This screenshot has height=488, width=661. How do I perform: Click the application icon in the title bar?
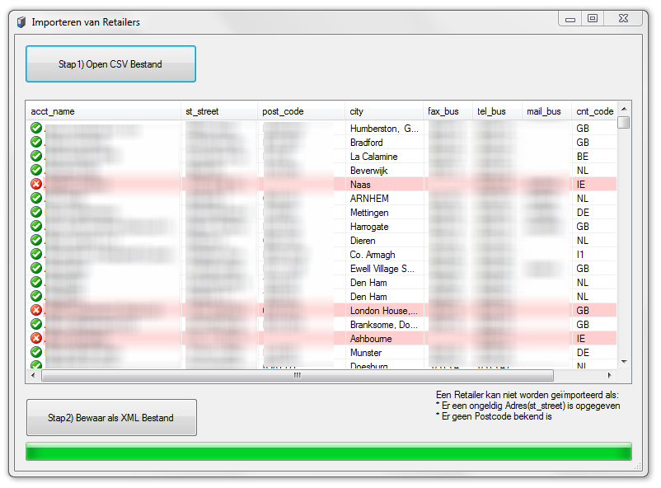point(21,22)
